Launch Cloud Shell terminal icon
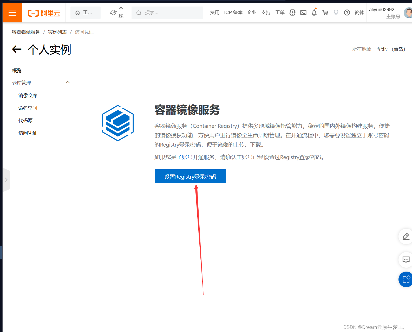The height and width of the screenshot is (332, 412). click(x=303, y=12)
